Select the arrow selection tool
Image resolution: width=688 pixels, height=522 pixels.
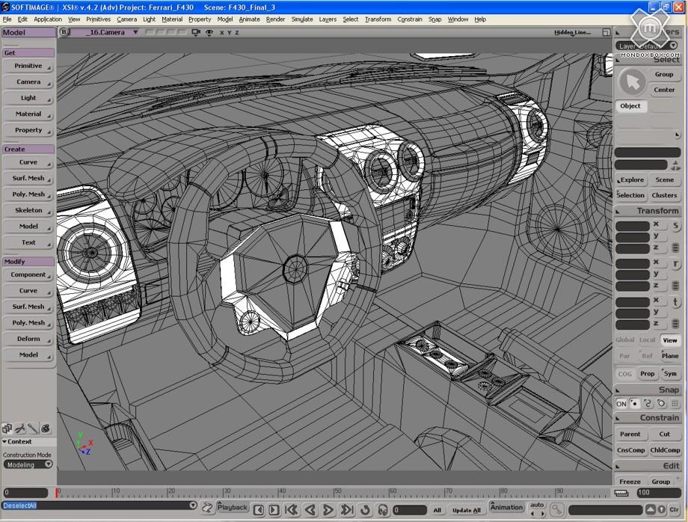[x=633, y=82]
